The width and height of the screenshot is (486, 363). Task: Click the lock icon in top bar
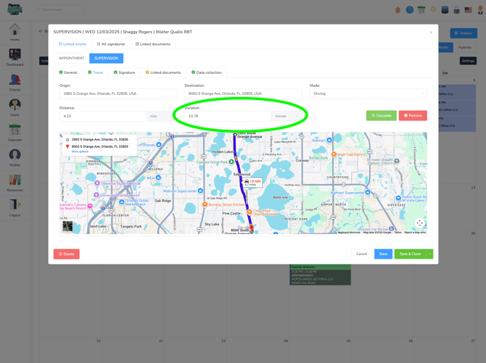click(456, 10)
